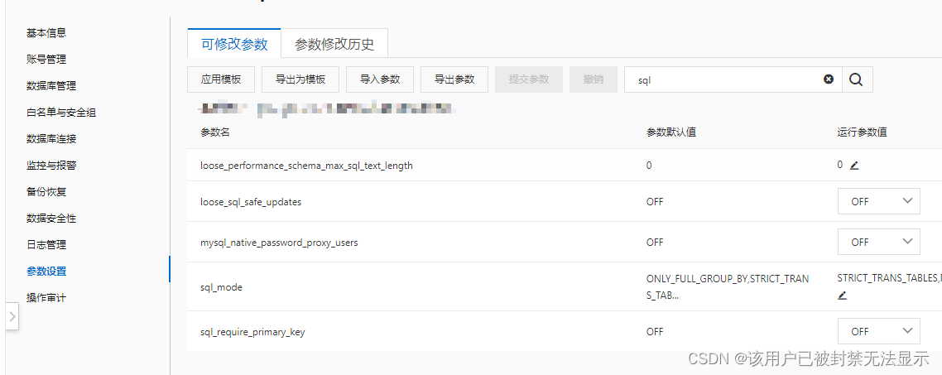942x375 pixels.
Task: Open 日志管理 in the sidebar
Action: point(46,244)
